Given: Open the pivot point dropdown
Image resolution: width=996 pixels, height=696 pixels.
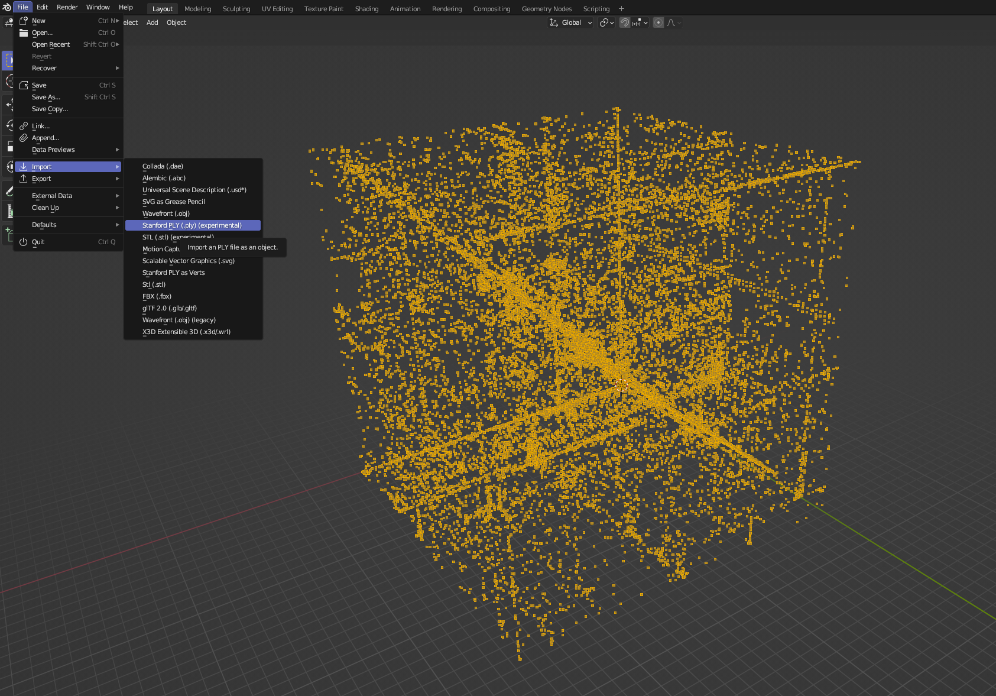Looking at the screenshot, I should point(607,22).
